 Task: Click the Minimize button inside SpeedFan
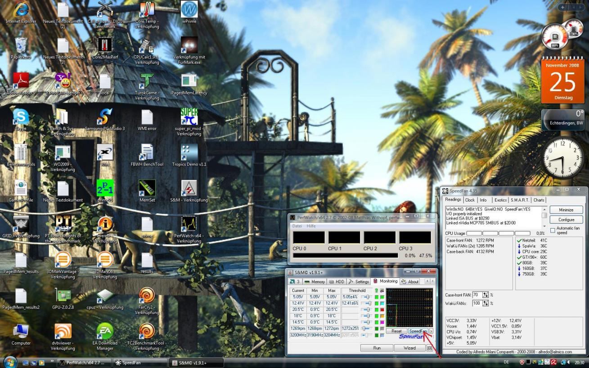click(x=566, y=210)
